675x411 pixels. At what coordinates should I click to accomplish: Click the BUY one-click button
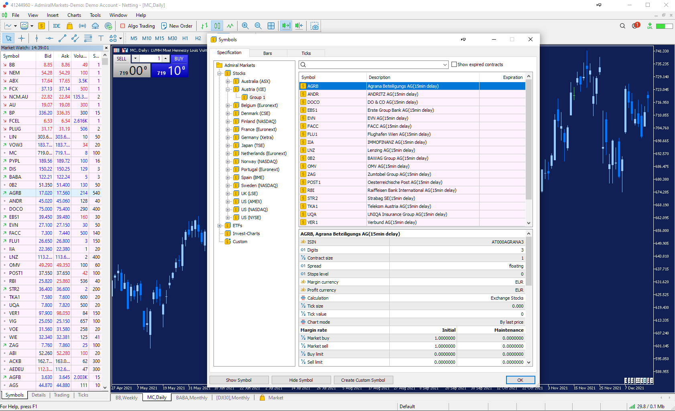click(x=179, y=58)
